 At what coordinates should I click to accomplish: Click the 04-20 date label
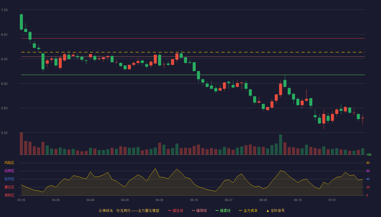(125, 200)
